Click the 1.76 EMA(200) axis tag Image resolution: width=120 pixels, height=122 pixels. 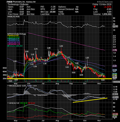[x=115, y=50]
